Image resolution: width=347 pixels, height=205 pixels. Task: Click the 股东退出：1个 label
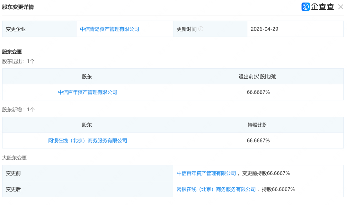click(x=18, y=61)
